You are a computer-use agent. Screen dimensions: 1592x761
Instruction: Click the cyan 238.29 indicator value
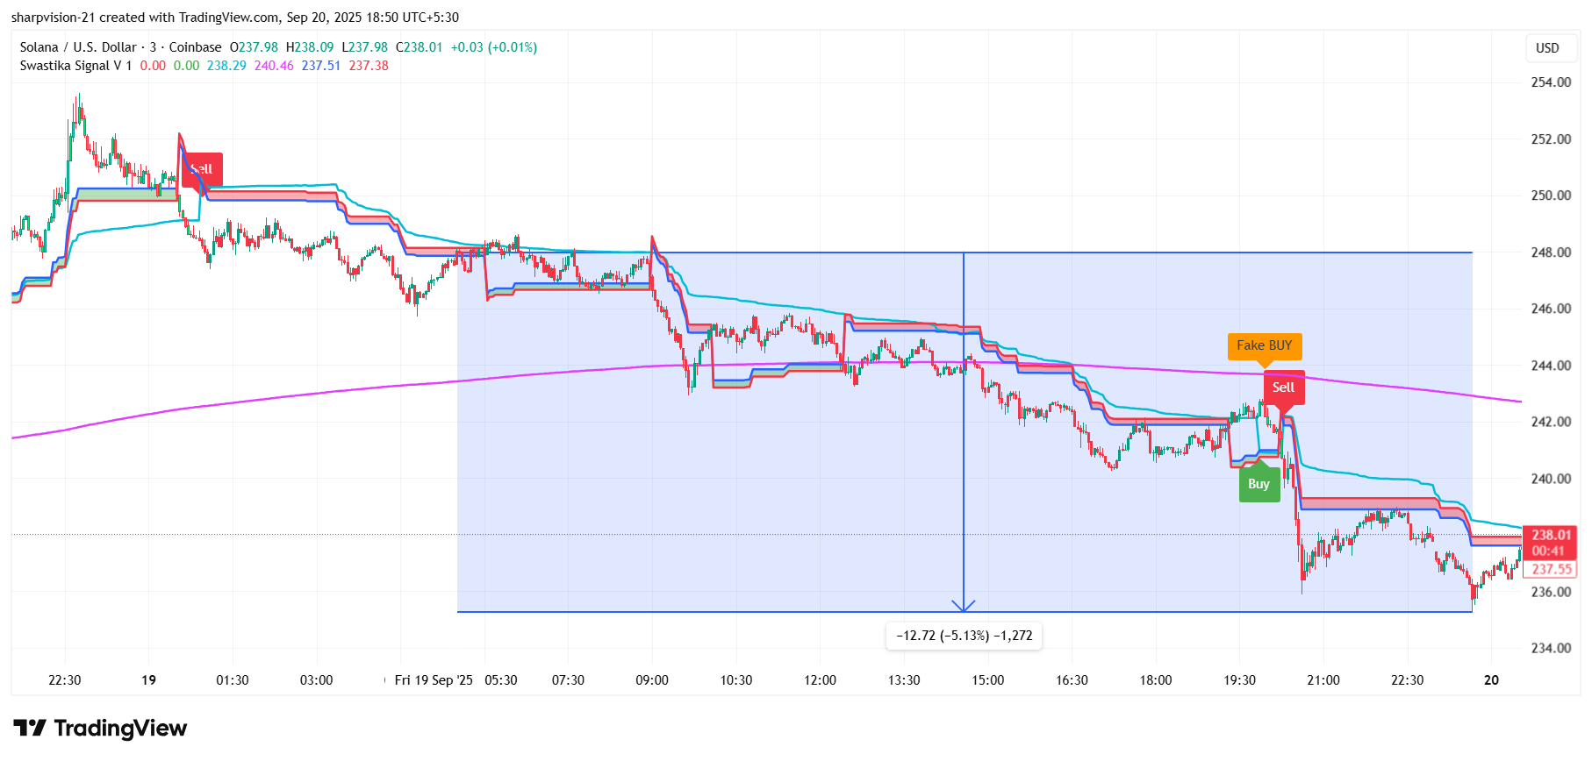click(226, 66)
